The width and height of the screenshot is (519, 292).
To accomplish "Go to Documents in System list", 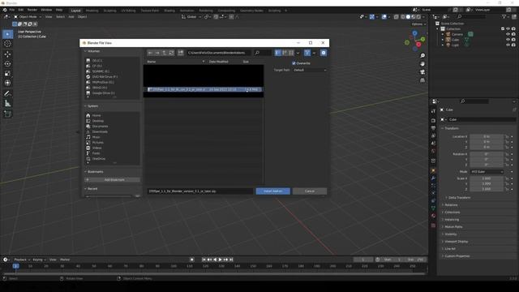I will click(x=100, y=127).
